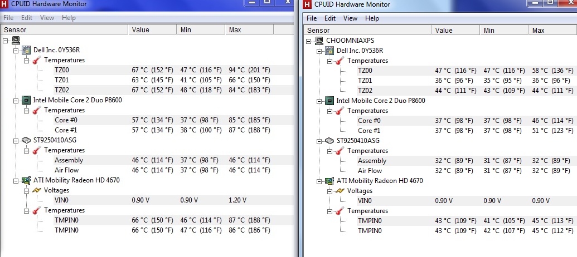577x257 pixels.
Task: Select the unnamed computer icon in left window
Action: click(x=16, y=40)
